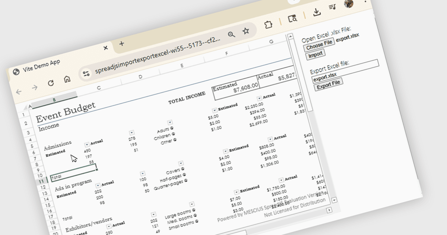The image size is (447, 235).
Task: Select the TOTAL INCOME label cell
Action: click(187, 98)
